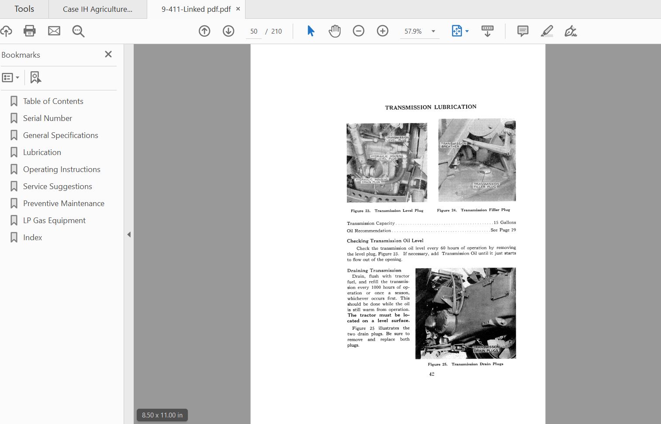Open the zoom level dropdown
Viewport: 661px width, 424px height.
pyautogui.click(x=433, y=31)
